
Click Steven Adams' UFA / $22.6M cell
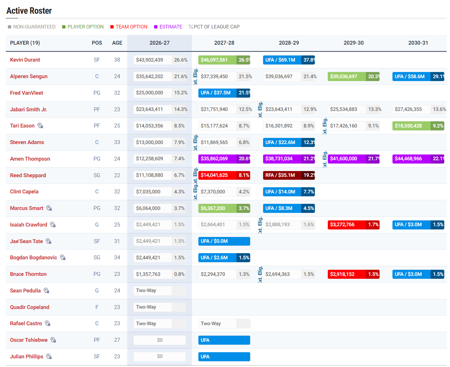point(289,142)
